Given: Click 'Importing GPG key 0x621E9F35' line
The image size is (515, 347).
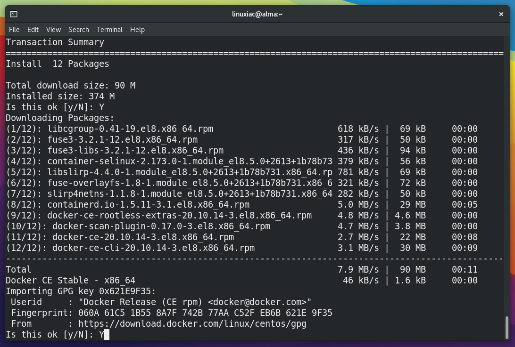Looking at the screenshot, I should click(x=81, y=291).
